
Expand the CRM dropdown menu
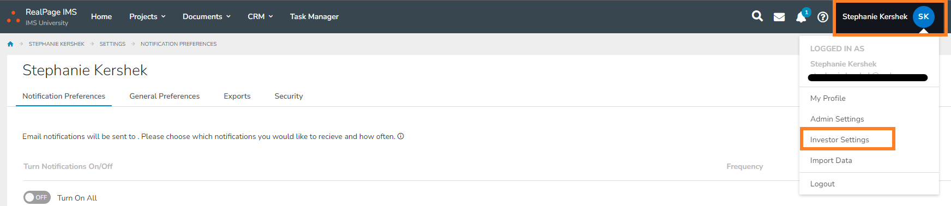[x=260, y=16]
